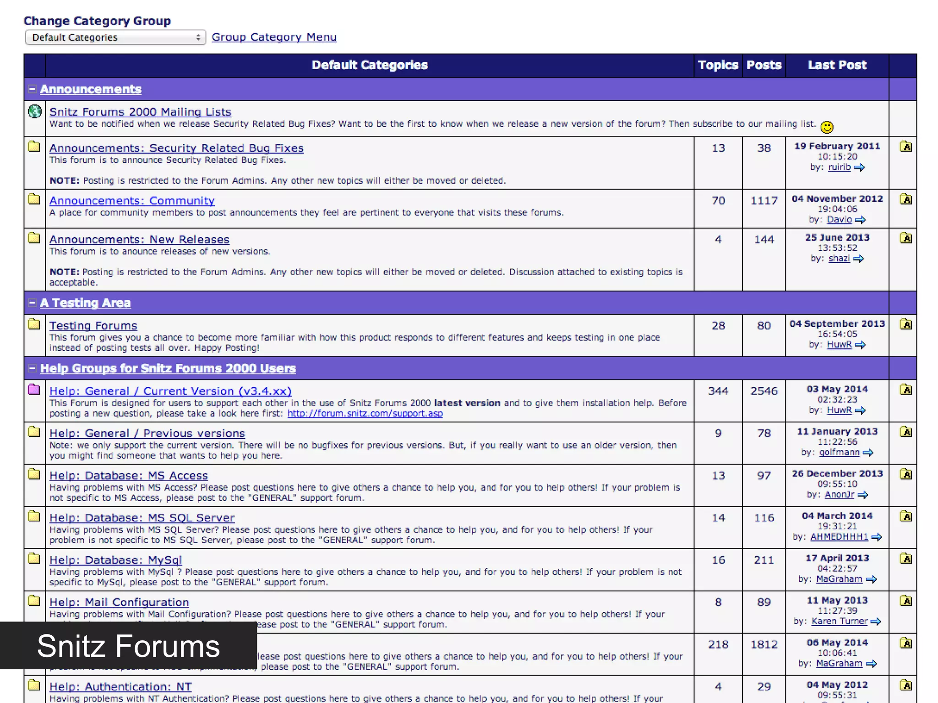Click folder icon for Security Related Bug Fixes
Viewport: 938px width, 703px height.
pos(34,146)
